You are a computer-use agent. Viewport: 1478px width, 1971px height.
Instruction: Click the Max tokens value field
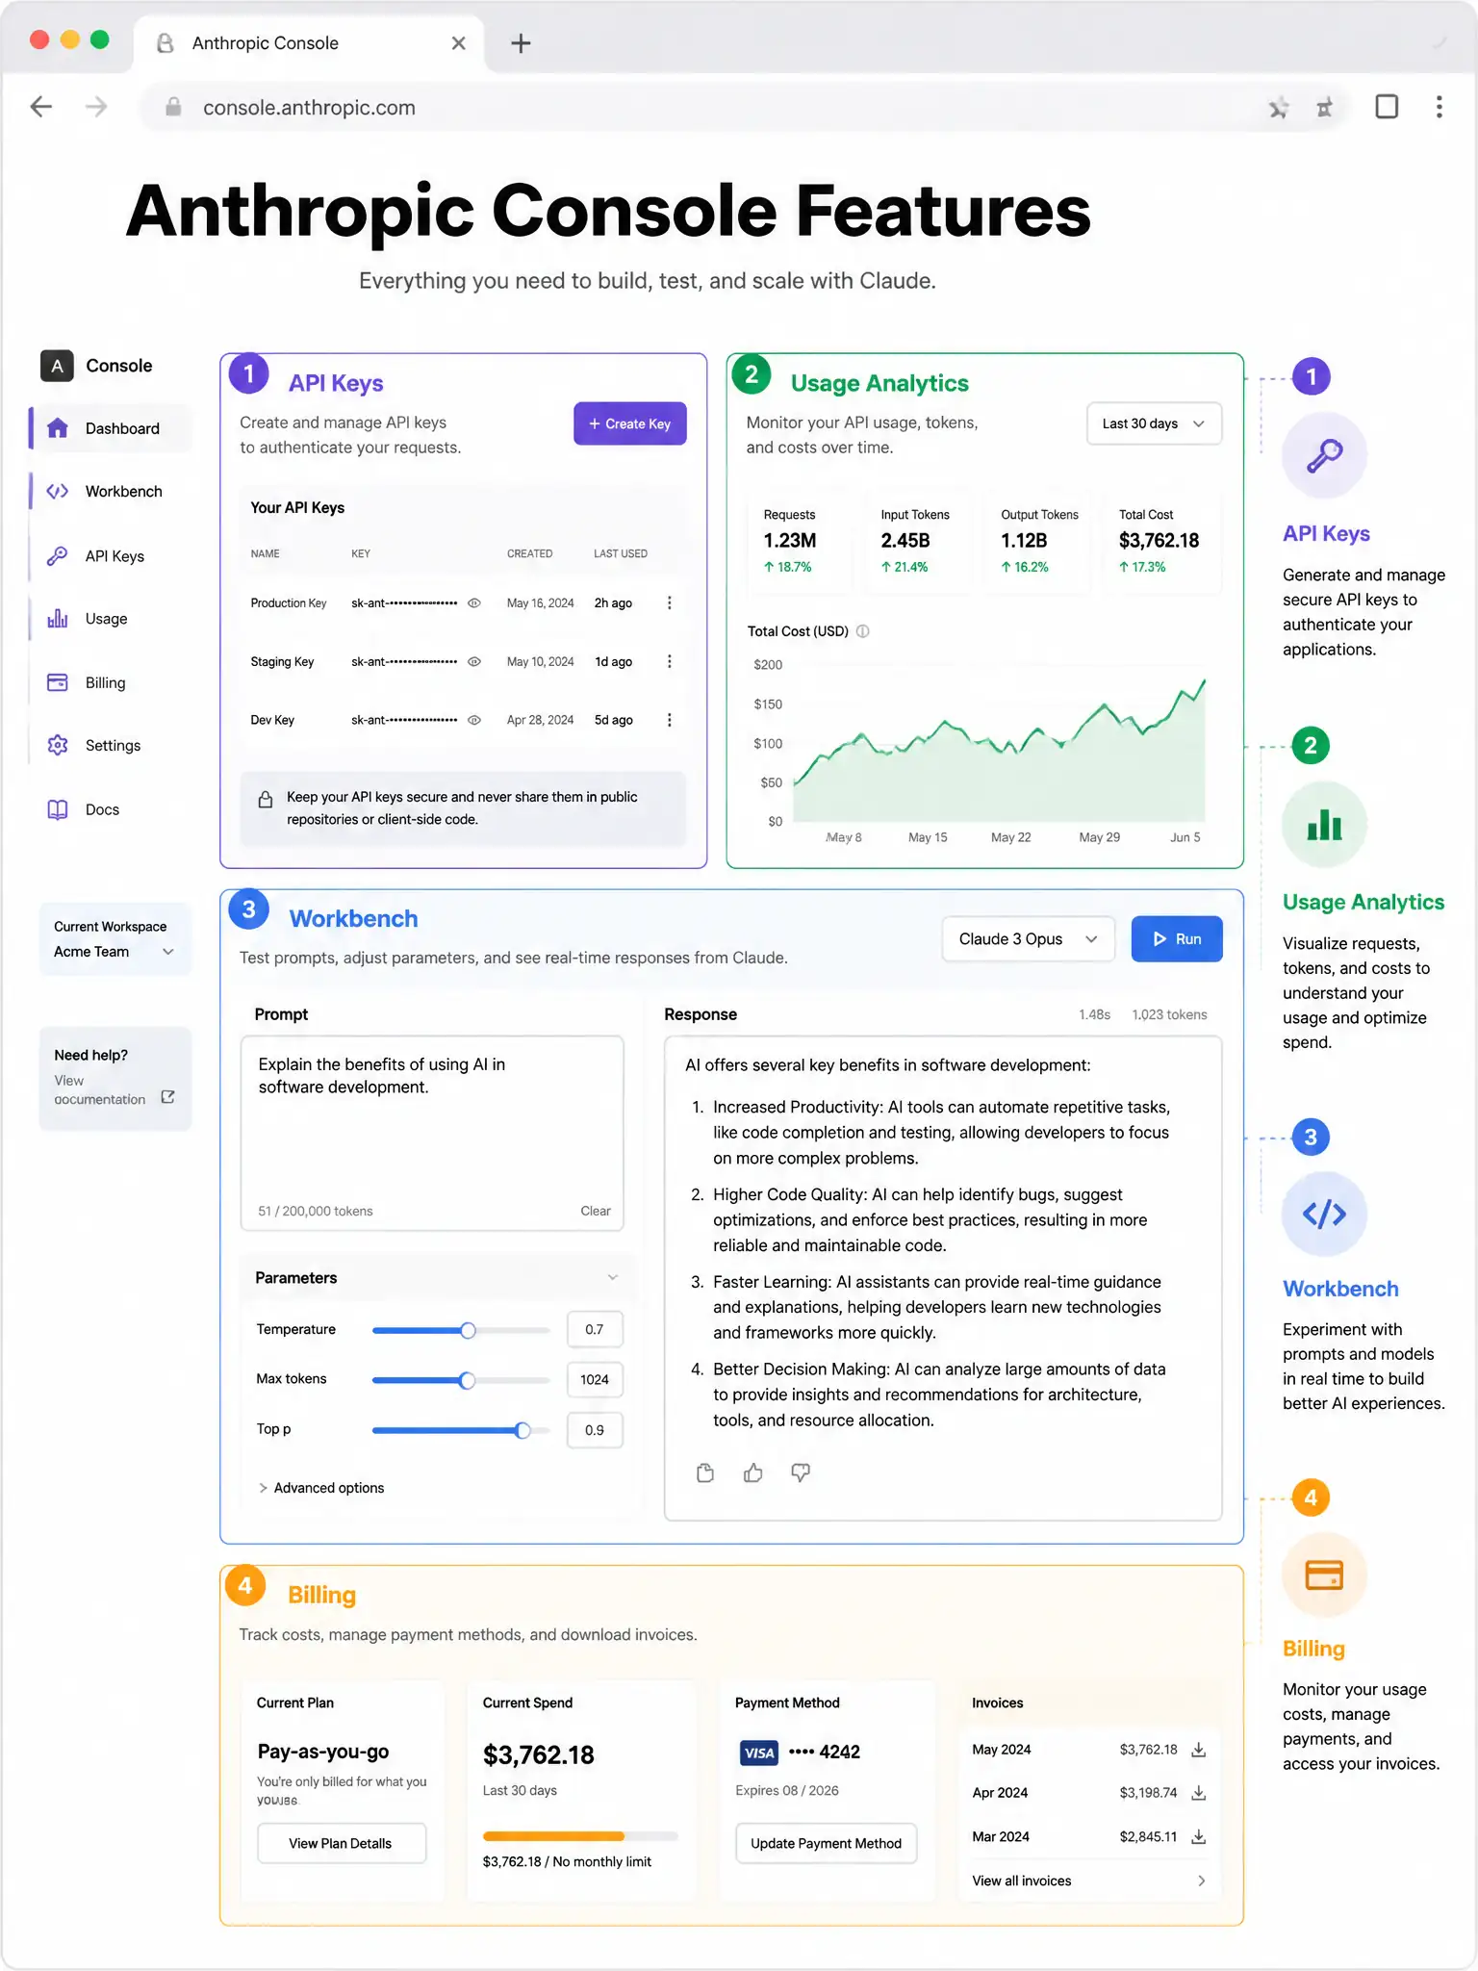click(595, 1380)
